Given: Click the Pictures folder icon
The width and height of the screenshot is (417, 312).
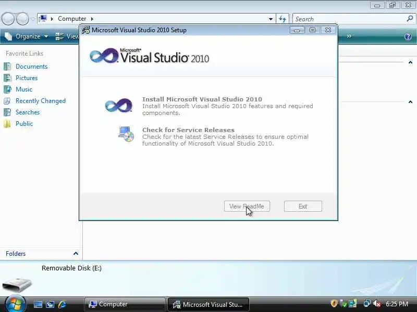Looking at the screenshot, I should click(x=7, y=77).
